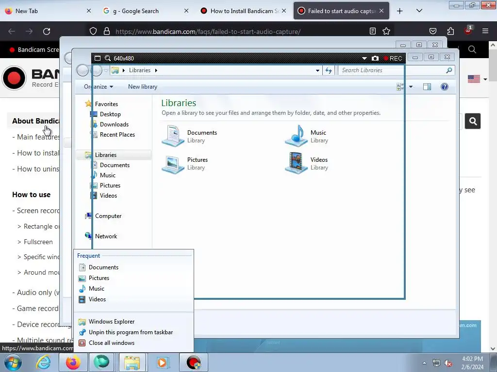Open the Bandicam overlay dropdown arrow

pyautogui.click(x=364, y=59)
